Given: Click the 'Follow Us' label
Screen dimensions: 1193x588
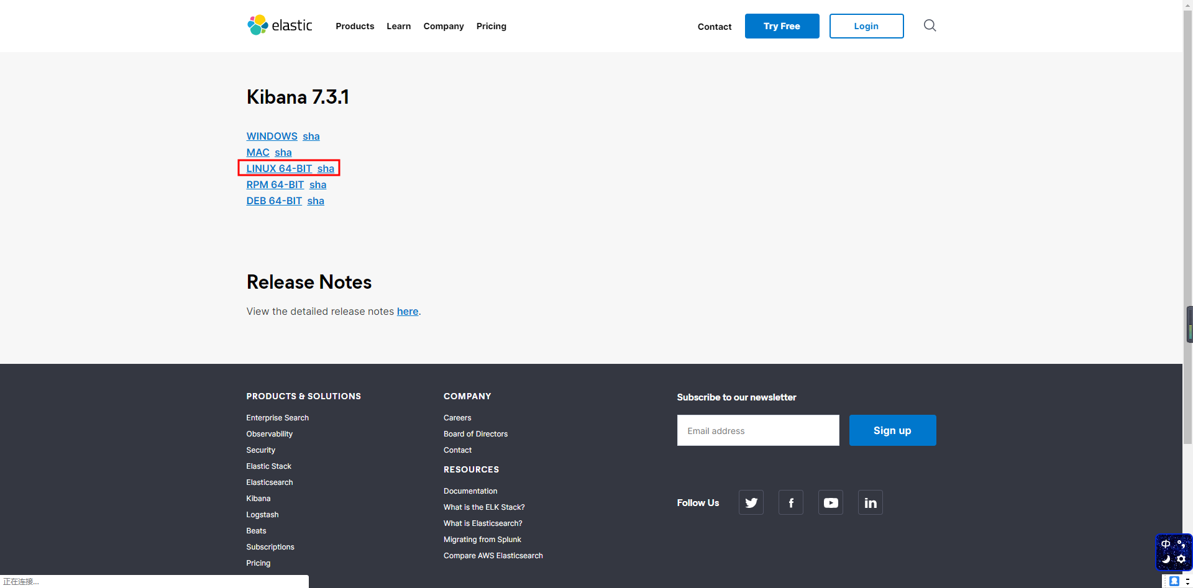Looking at the screenshot, I should click(698, 503).
